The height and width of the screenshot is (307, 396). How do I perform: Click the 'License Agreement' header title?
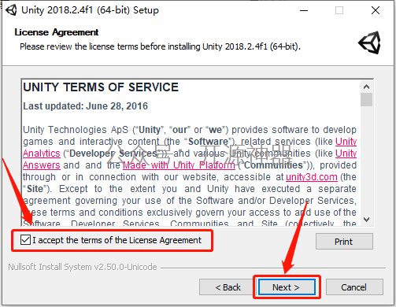click(57, 32)
